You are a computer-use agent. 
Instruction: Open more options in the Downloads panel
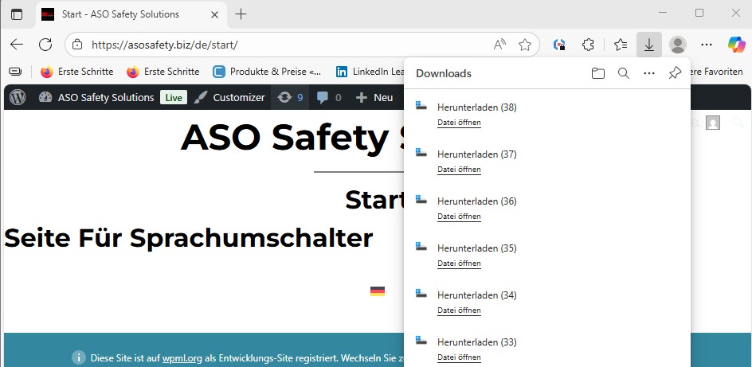point(649,73)
